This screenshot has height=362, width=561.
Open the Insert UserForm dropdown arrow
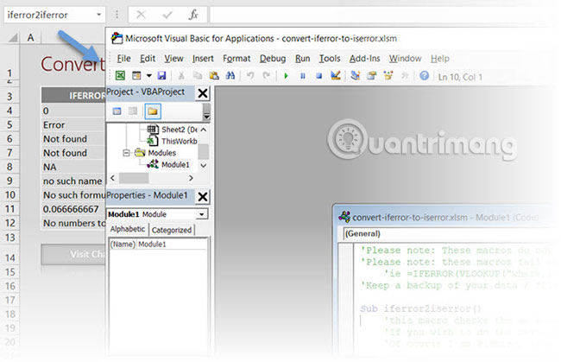pyautogui.click(x=148, y=75)
